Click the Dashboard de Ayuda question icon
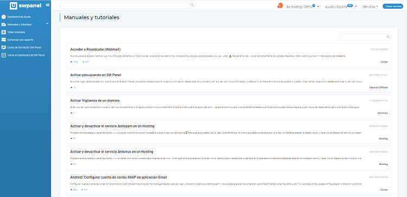This screenshot has width=407, height=197. (4, 17)
